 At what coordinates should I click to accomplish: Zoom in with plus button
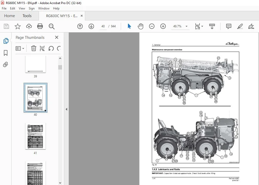(163, 26)
